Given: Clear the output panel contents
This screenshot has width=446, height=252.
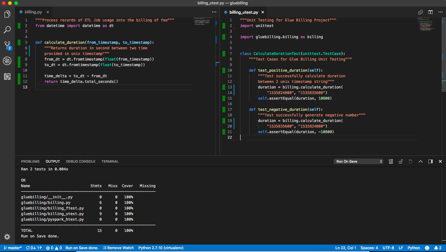Looking at the screenshot, I should tap(391, 161).
